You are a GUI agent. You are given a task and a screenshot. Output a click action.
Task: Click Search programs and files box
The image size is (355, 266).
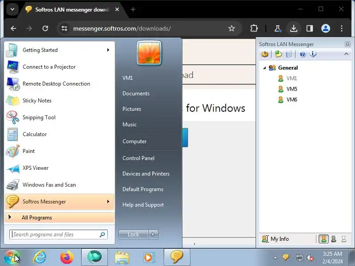point(59,235)
